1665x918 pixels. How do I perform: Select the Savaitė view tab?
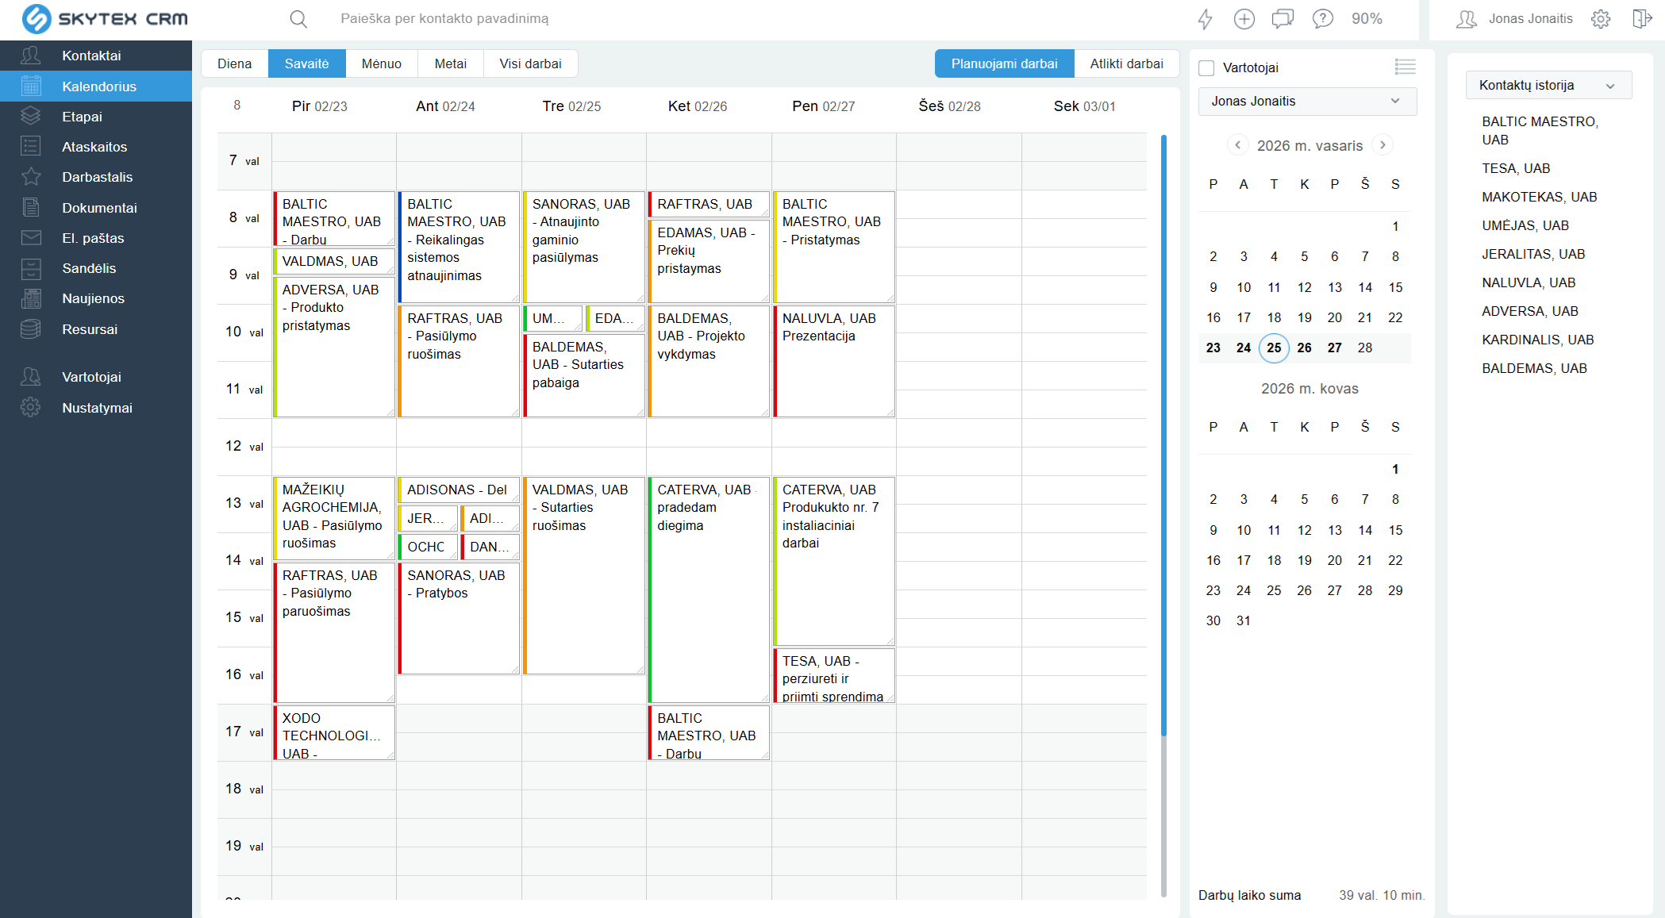[x=307, y=64]
